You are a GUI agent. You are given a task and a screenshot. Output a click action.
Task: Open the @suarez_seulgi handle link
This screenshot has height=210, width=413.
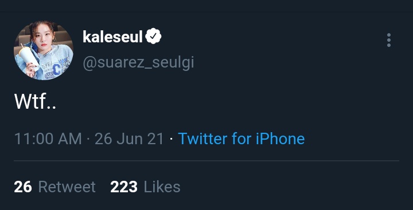tap(139, 63)
